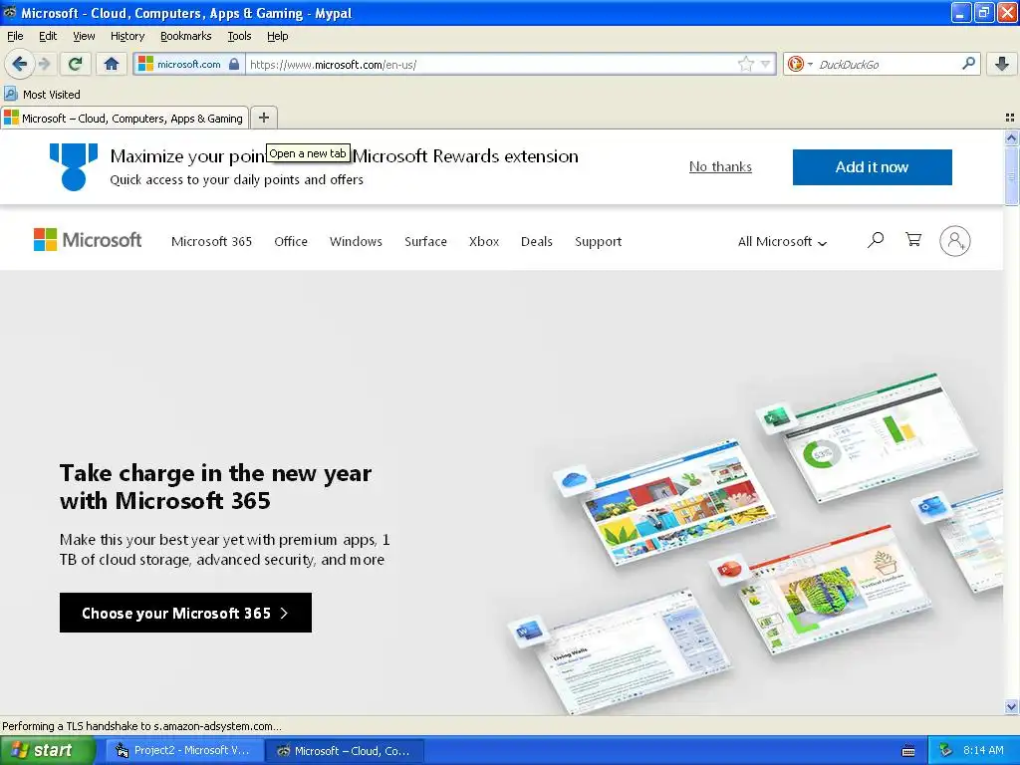This screenshot has width=1020, height=765.
Task: Click Choose your Microsoft 365 button
Action: tap(185, 613)
